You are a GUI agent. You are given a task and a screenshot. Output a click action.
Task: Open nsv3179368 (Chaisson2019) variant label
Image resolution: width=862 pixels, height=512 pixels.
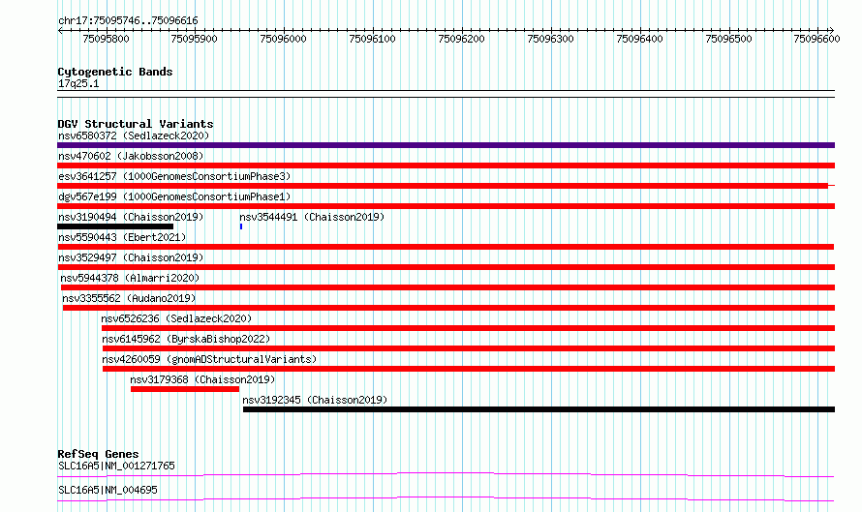[202, 379]
